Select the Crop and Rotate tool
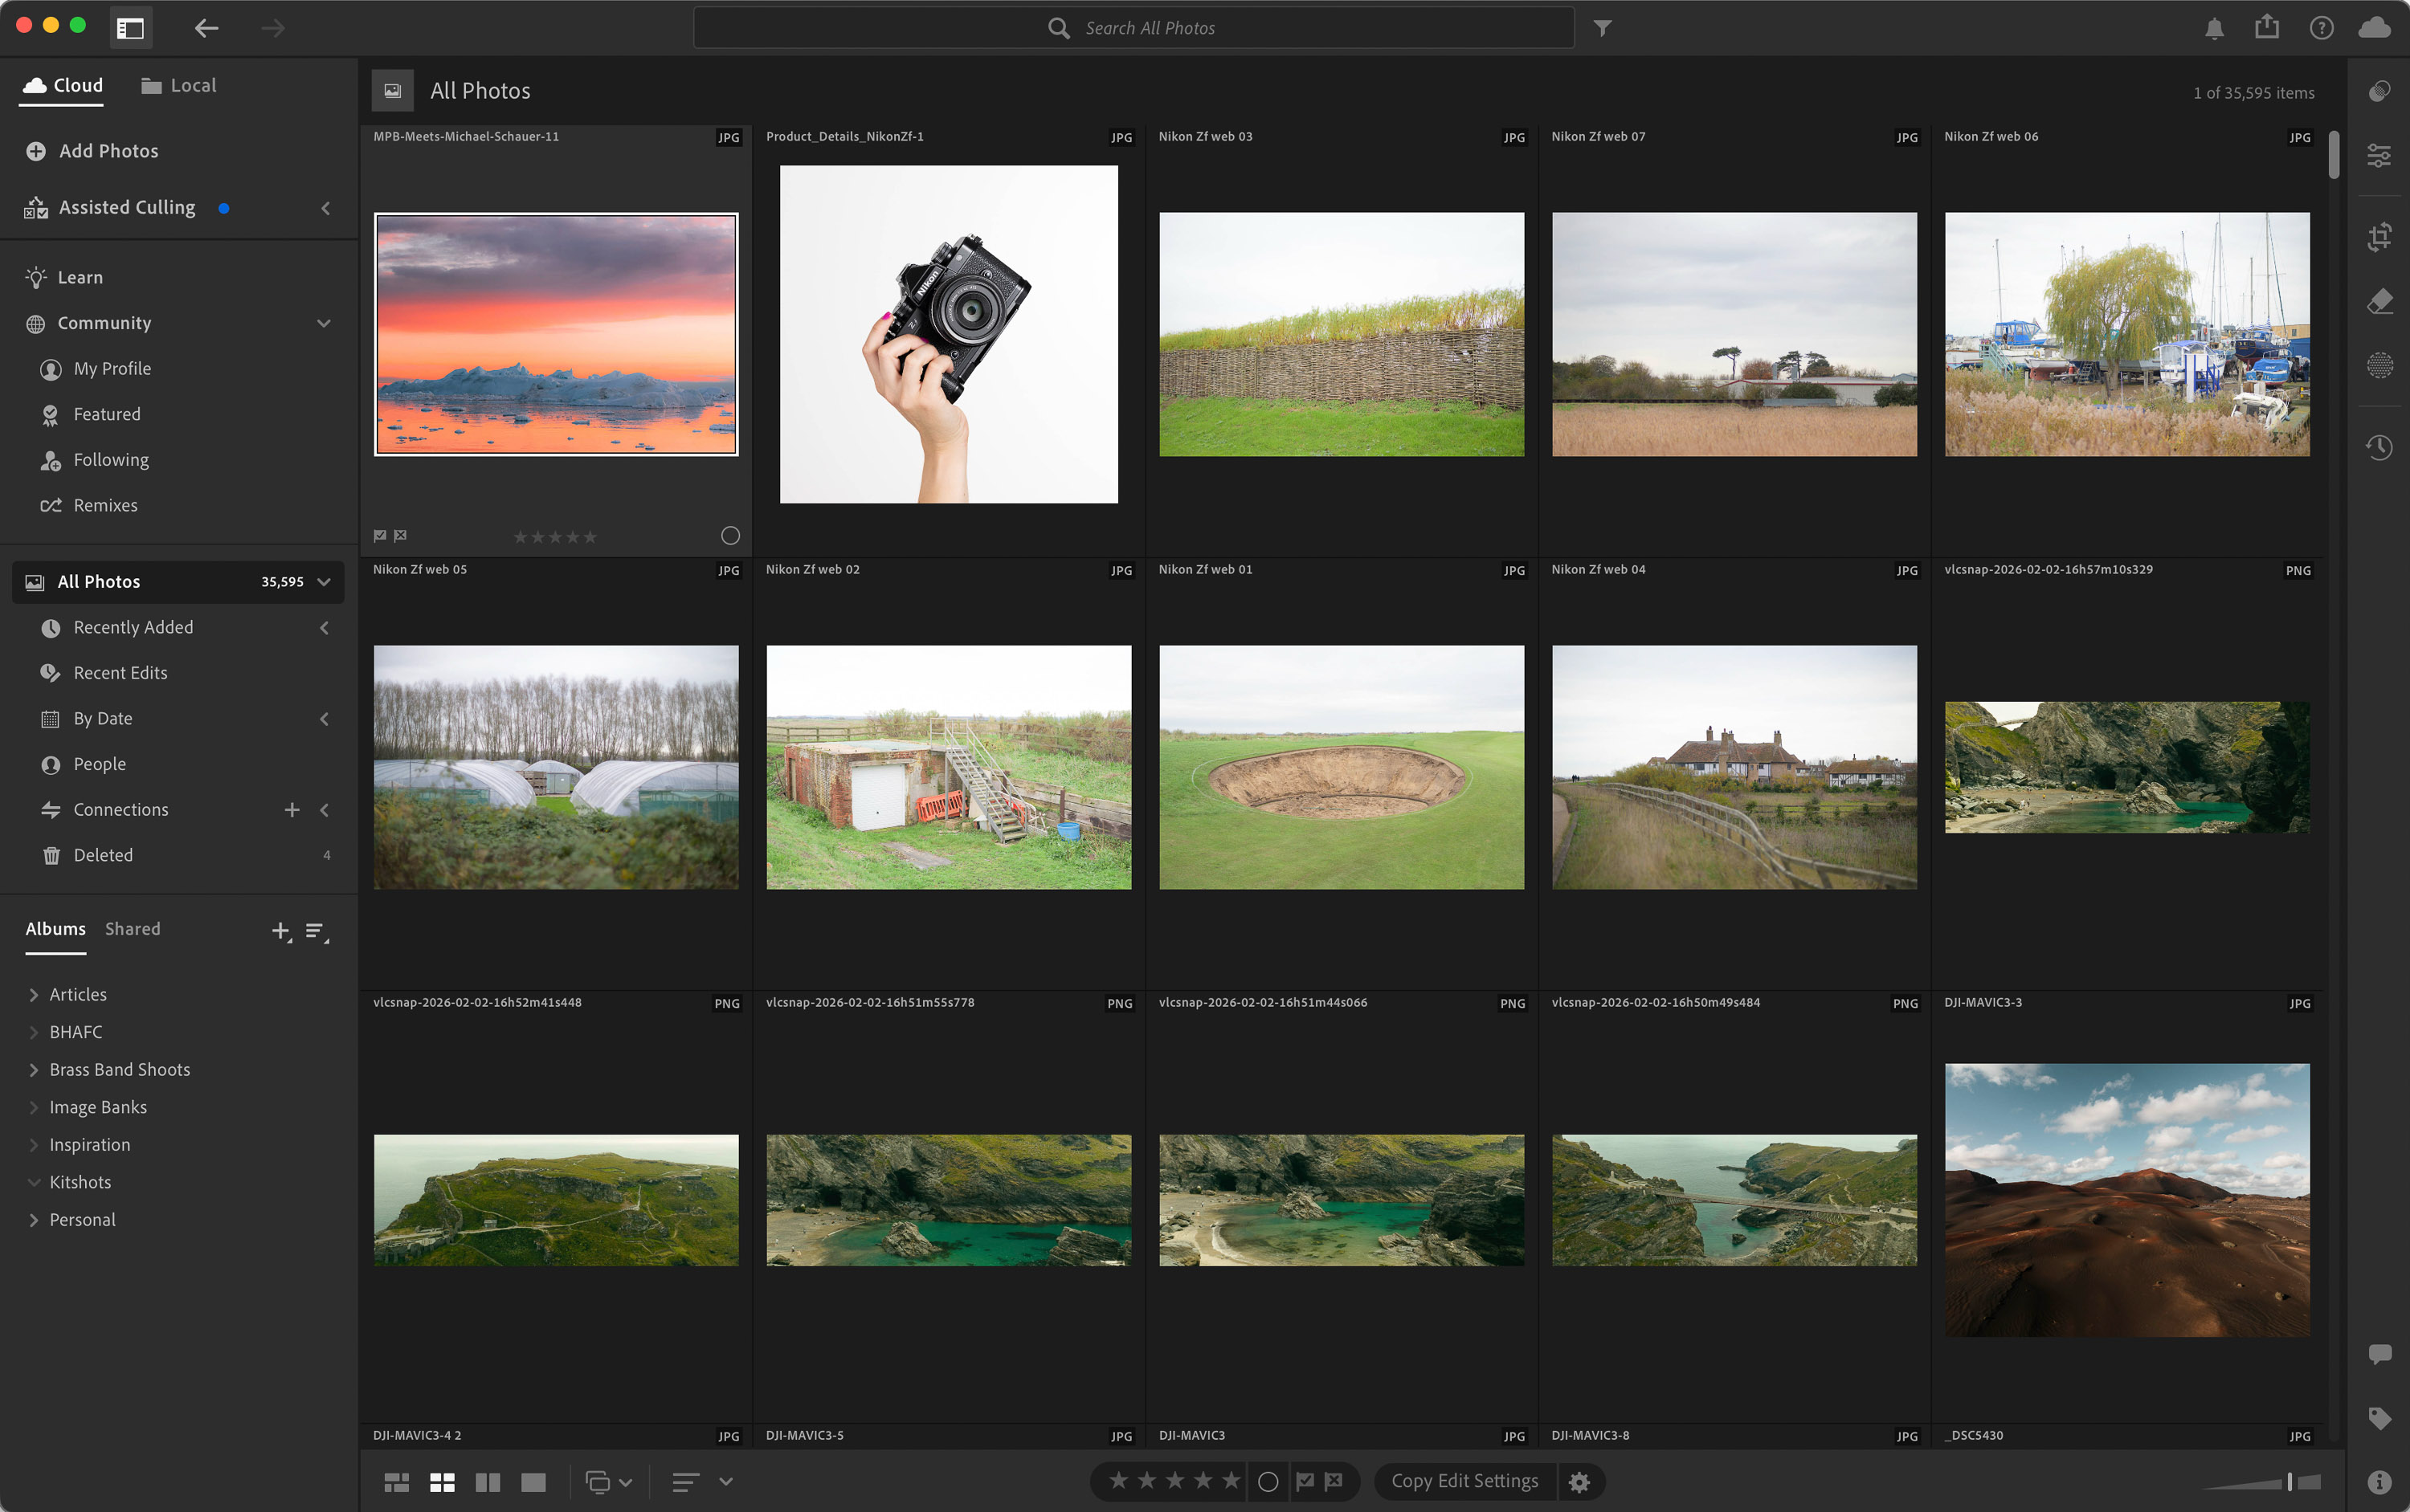 pyautogui.click(x=2379, y=237)
